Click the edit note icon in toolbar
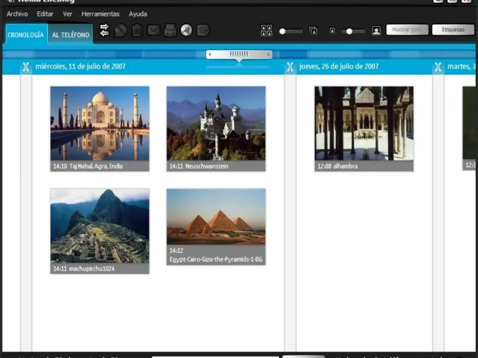The image size is (478, 358). click(203, 30)
